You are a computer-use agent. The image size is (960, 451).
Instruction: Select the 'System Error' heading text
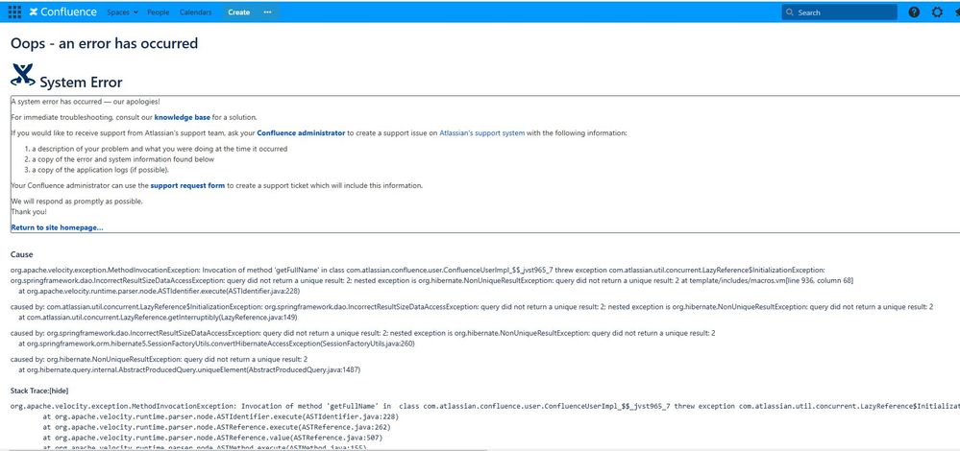click(x=81, y=82)
